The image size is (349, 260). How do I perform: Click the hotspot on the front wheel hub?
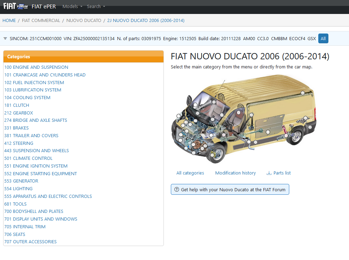coord(212,155)
